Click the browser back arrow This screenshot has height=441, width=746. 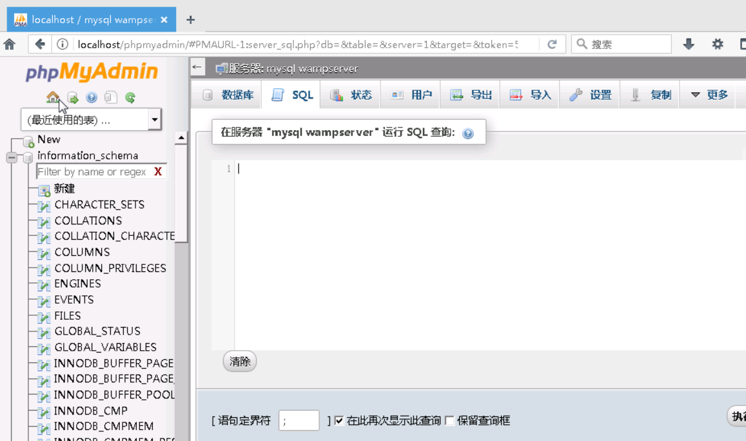click(x=40, y=44)
